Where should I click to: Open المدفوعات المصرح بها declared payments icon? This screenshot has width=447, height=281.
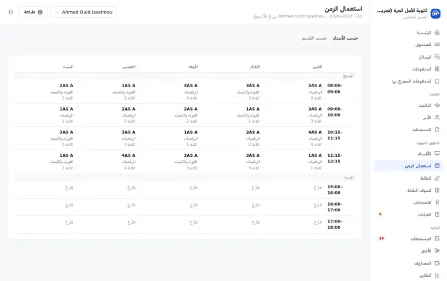437,81
